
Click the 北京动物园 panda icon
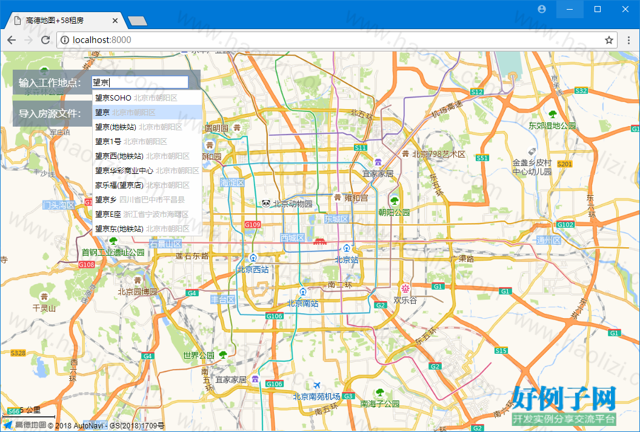tap(266, 203)
